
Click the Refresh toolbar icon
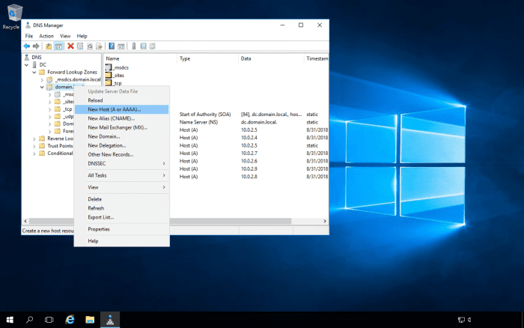pyautogui.click(x=90, y=46)
